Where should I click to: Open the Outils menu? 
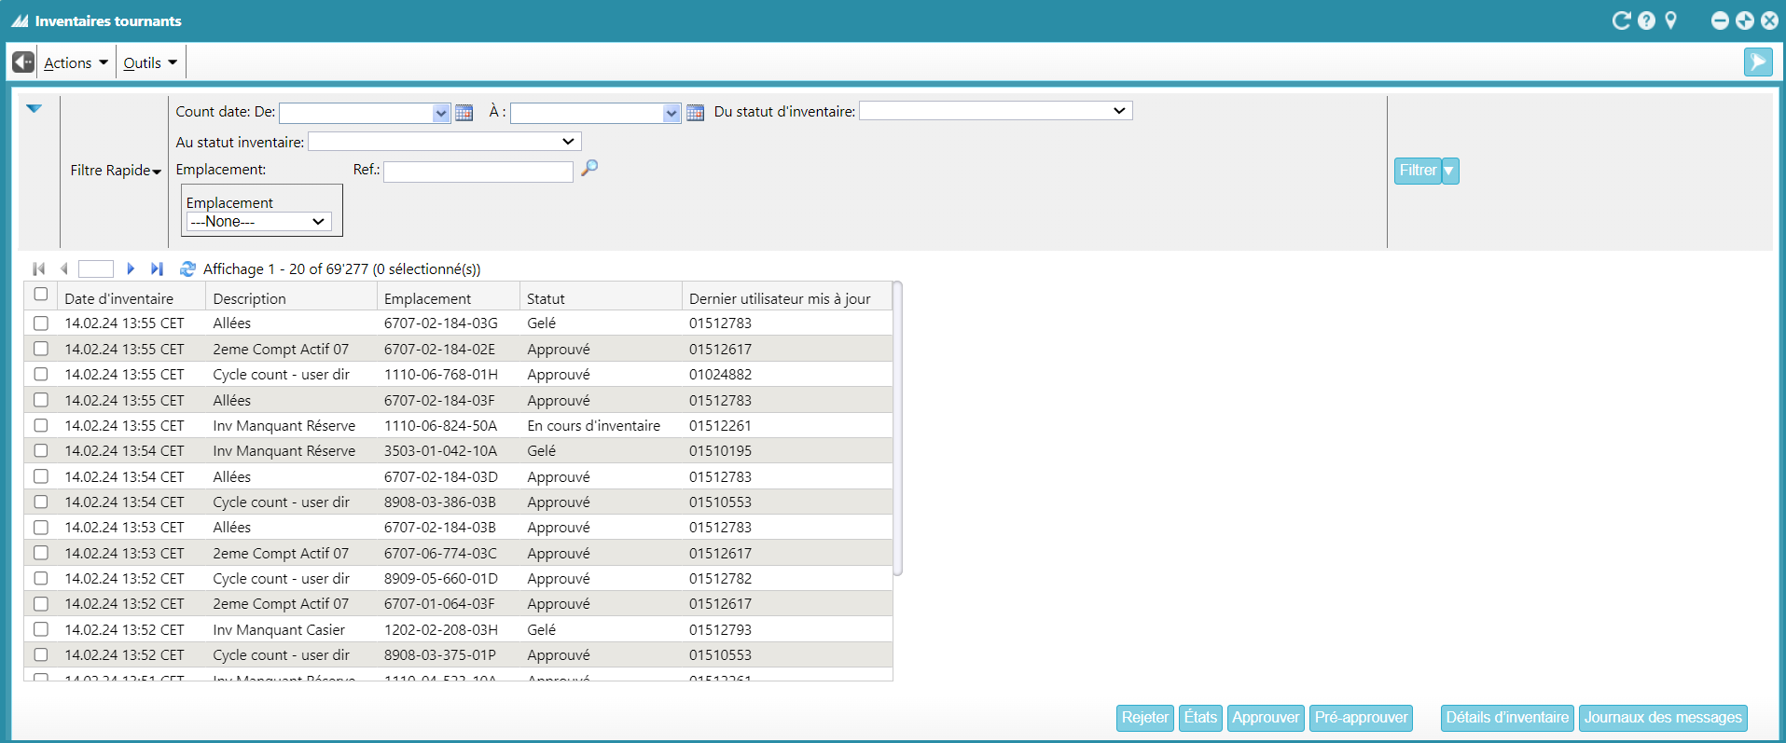tap(150, 62)
